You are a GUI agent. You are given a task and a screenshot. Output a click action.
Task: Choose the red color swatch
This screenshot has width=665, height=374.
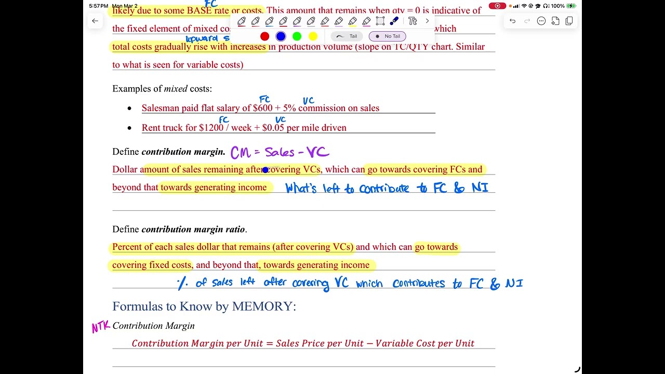click(x=265, y=36)
